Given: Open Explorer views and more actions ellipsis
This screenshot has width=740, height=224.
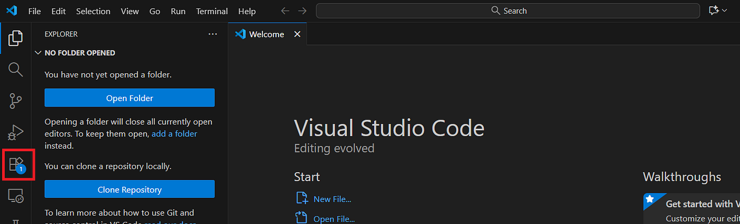Looking at the screenshot, I should coord(212,34).
